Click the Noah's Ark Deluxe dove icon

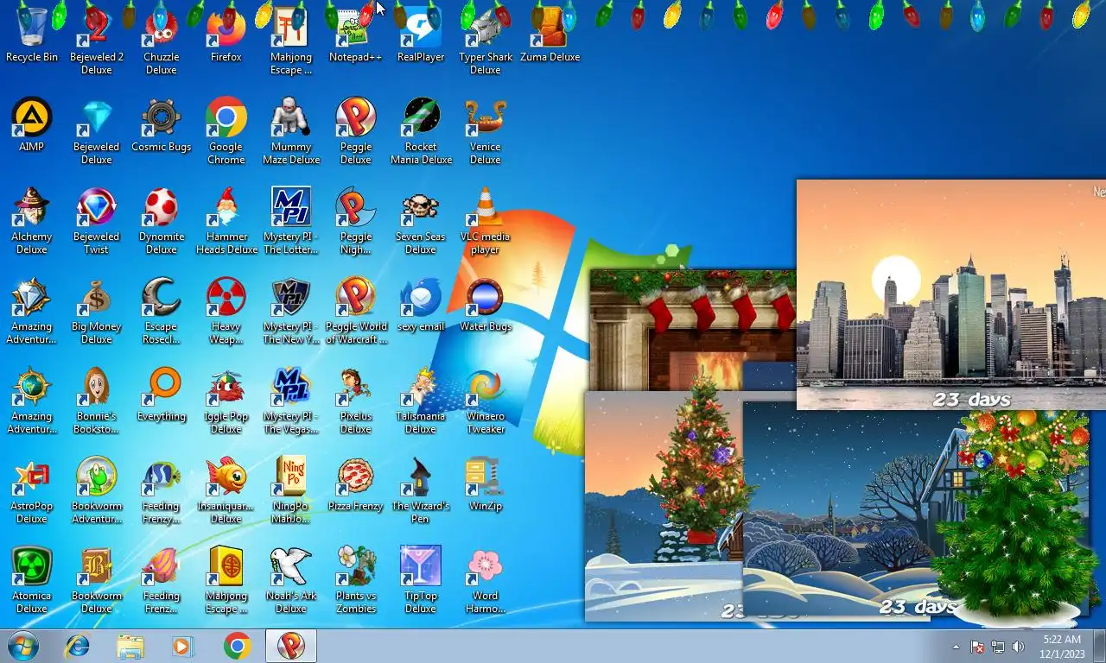291,579
